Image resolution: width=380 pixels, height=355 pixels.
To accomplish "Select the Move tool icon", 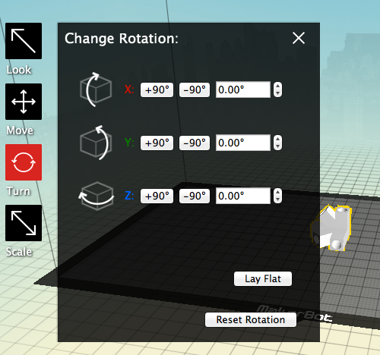I will 24,102.
